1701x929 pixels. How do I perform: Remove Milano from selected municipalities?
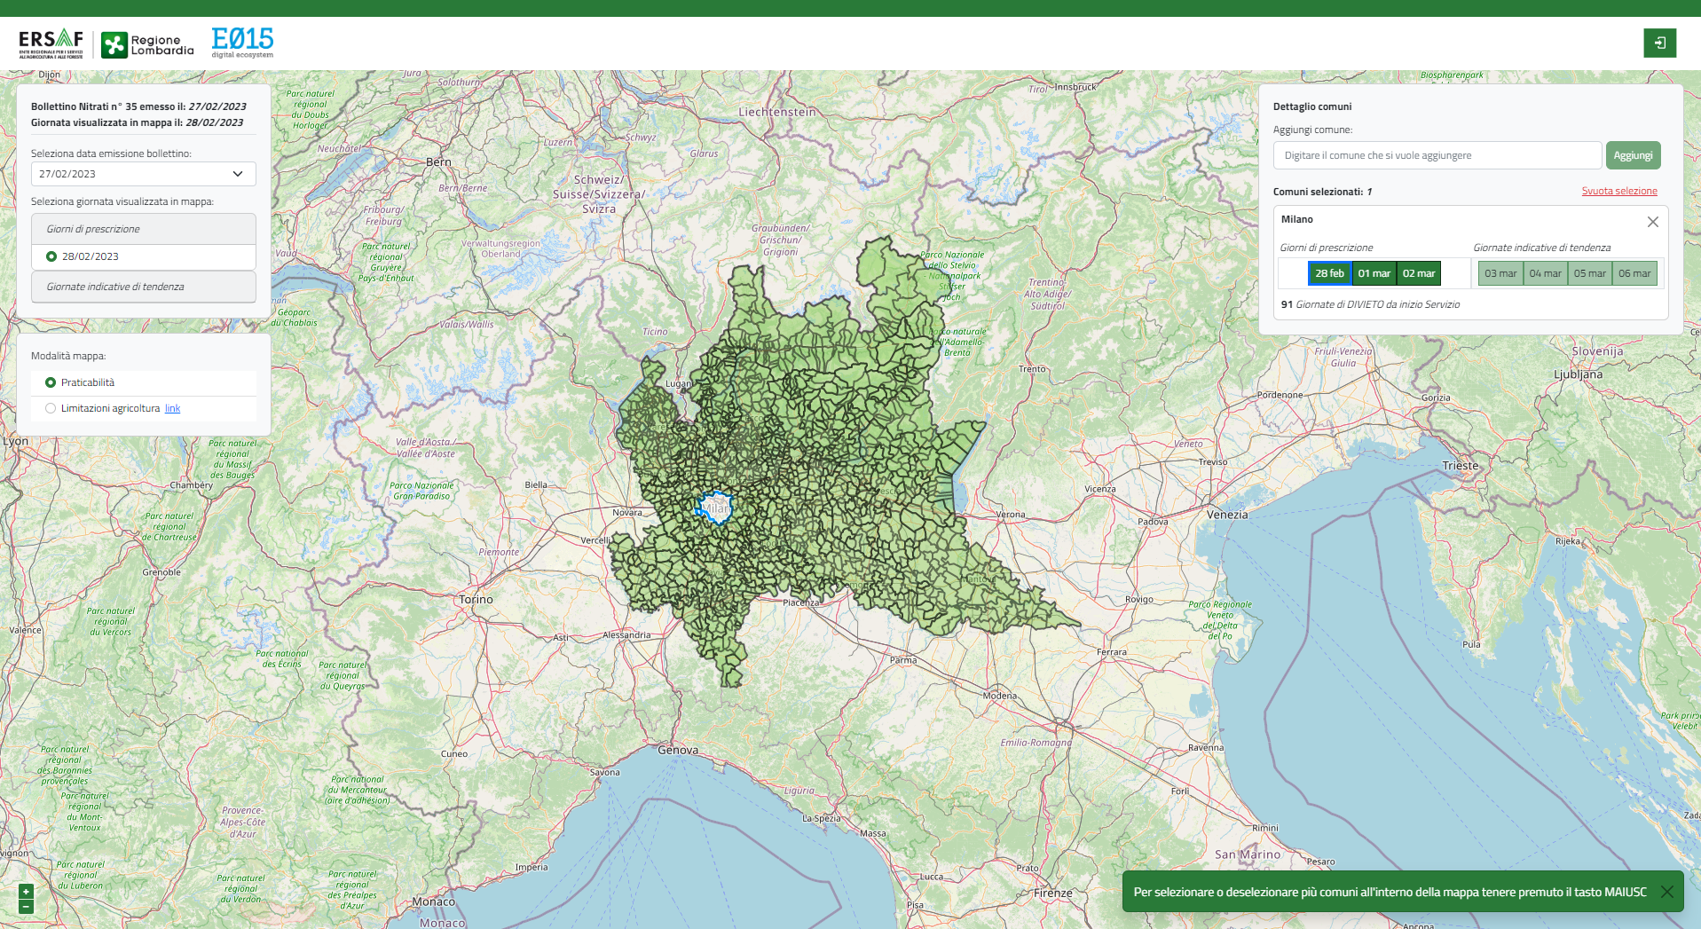point(1652,222)
